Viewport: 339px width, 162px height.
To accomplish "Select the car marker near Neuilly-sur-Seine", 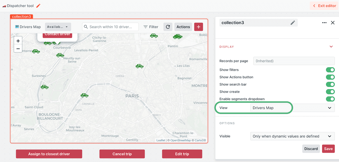I will (x=60, y=55).
